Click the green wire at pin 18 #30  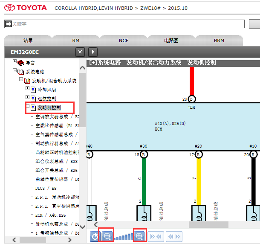pos(144,181)
